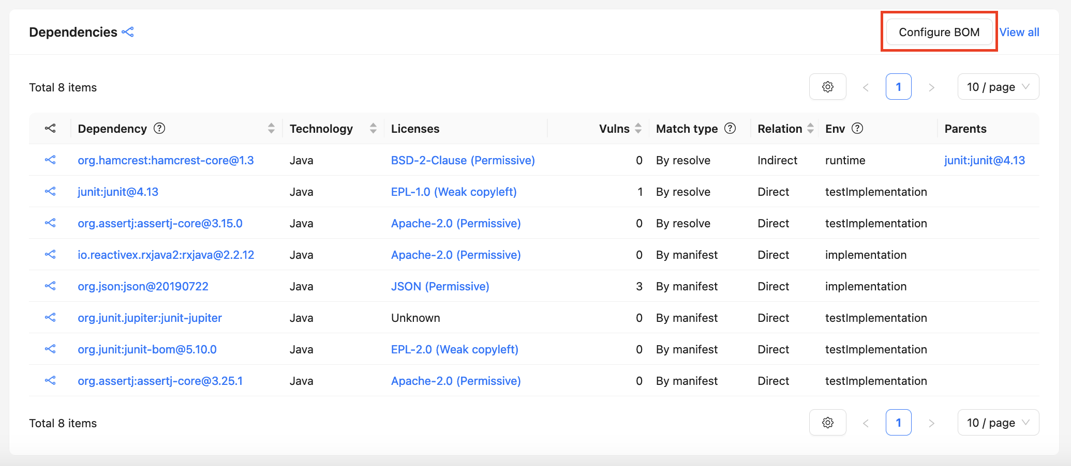
Task: Click runtime env cell in hamcrest row
Action: click(845, 160)
